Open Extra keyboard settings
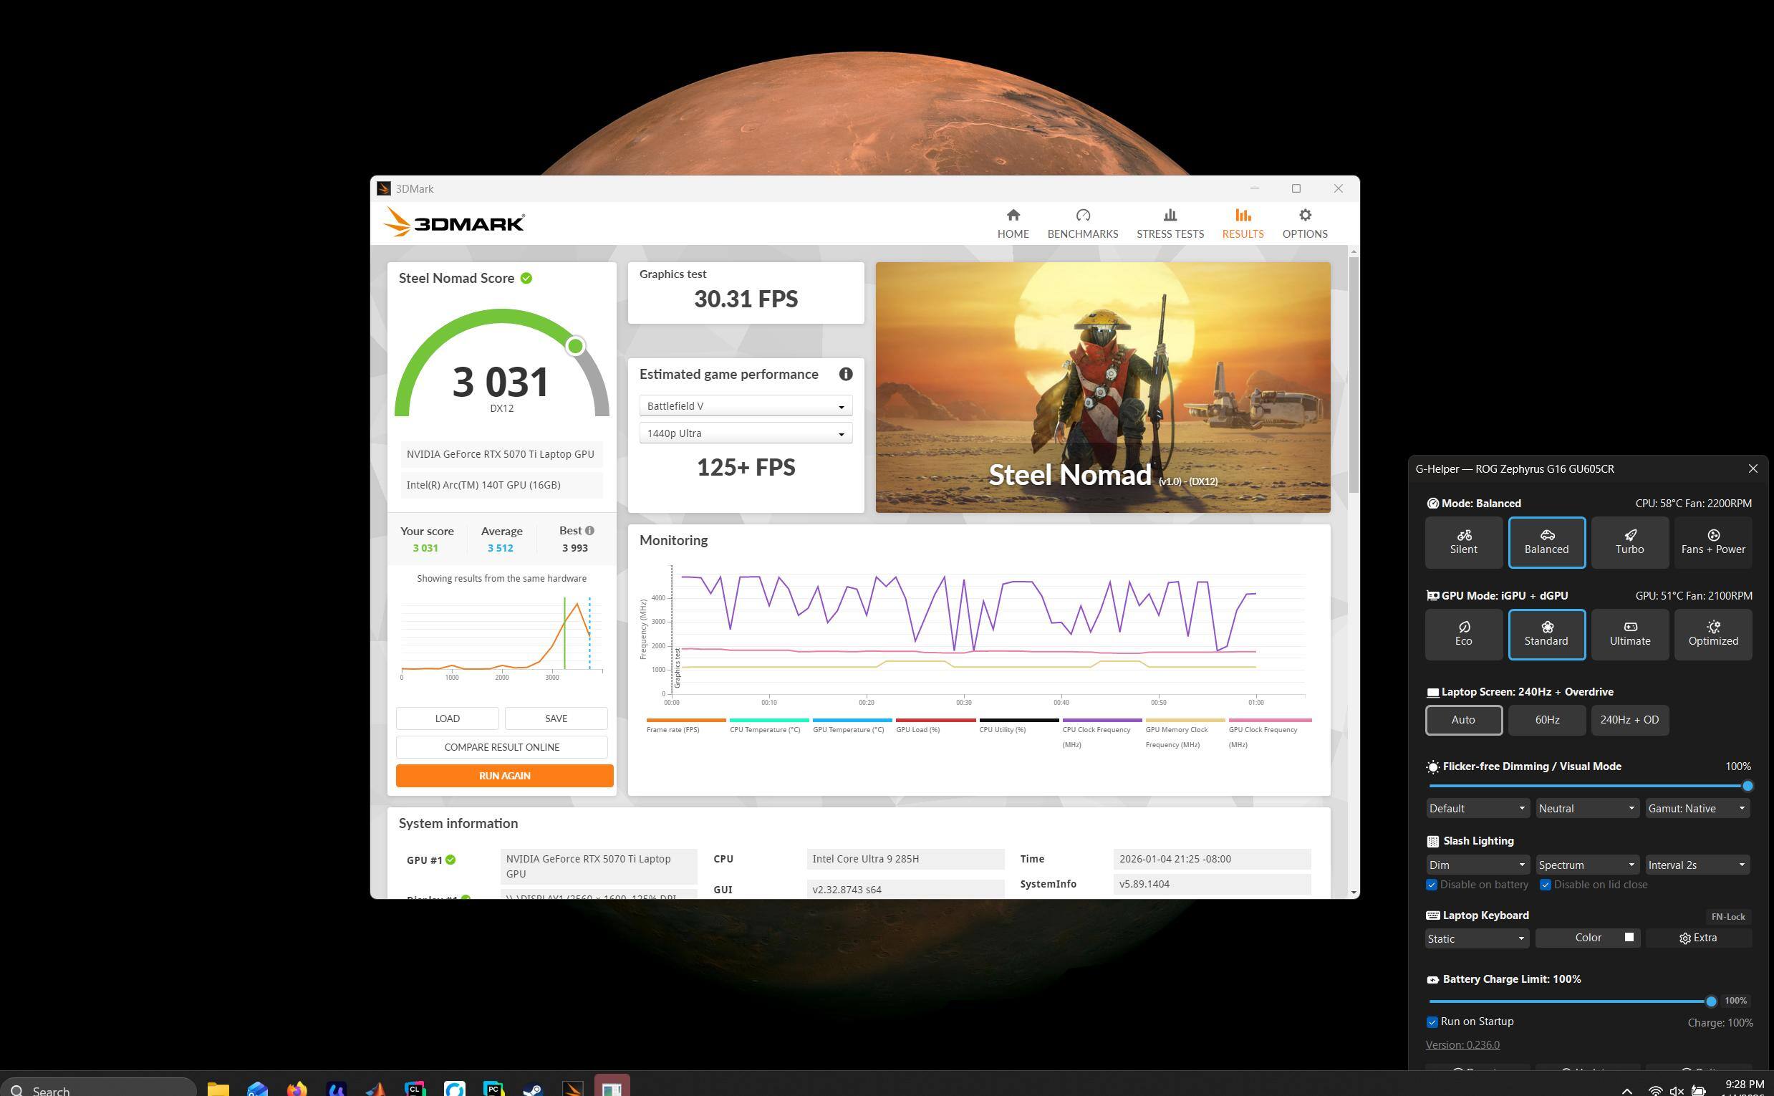 (x=1698, y=938)
